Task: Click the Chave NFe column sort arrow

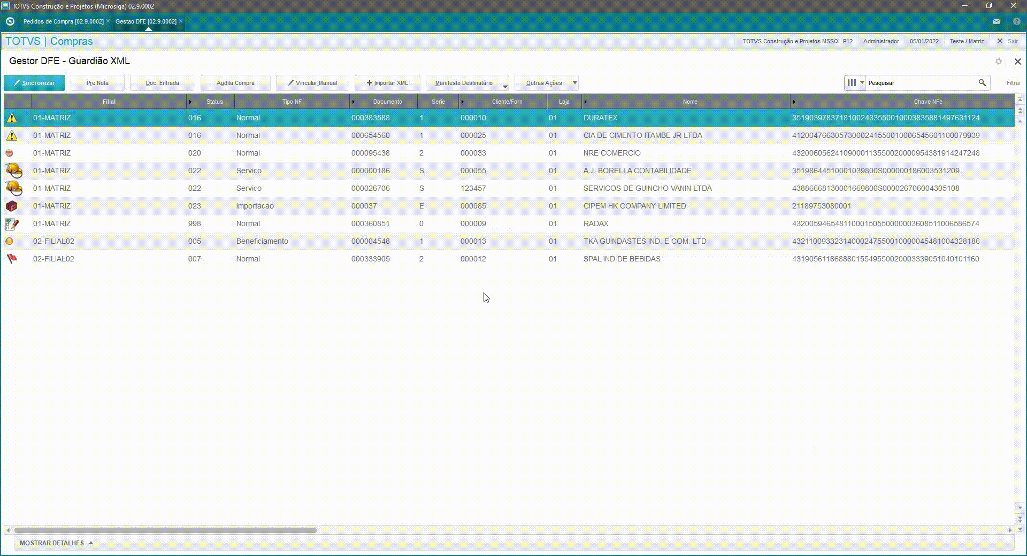Action: [794, 102]
